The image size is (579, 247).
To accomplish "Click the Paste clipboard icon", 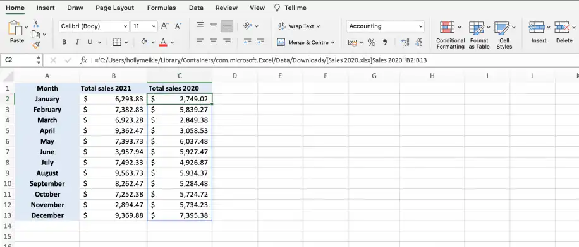I will [x=15, y=28].
